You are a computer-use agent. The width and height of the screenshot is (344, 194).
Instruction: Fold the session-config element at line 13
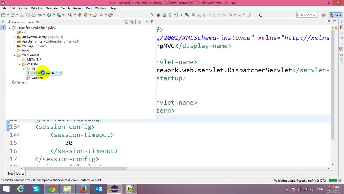pos(18,127)
